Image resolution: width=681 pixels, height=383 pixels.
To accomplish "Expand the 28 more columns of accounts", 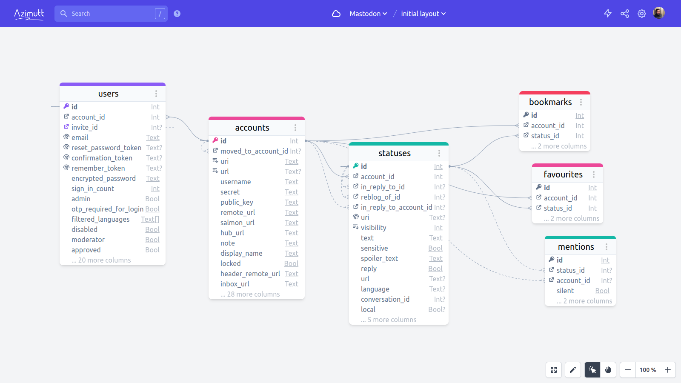I will tap(250, 294).
